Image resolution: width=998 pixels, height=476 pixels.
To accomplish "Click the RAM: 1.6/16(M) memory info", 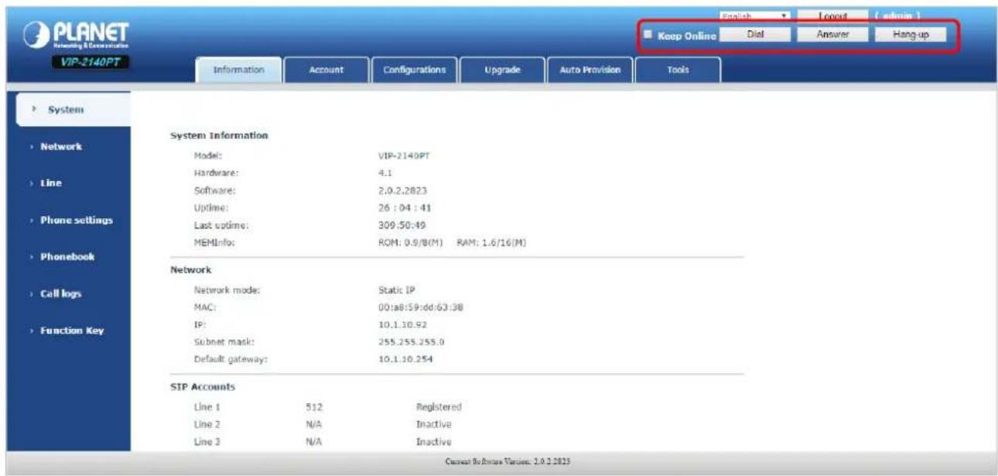I will 490,243.
